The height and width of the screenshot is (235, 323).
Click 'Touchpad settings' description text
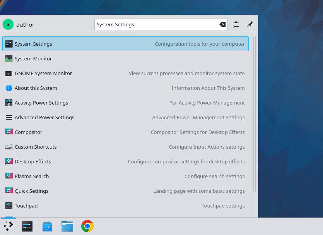223,206
